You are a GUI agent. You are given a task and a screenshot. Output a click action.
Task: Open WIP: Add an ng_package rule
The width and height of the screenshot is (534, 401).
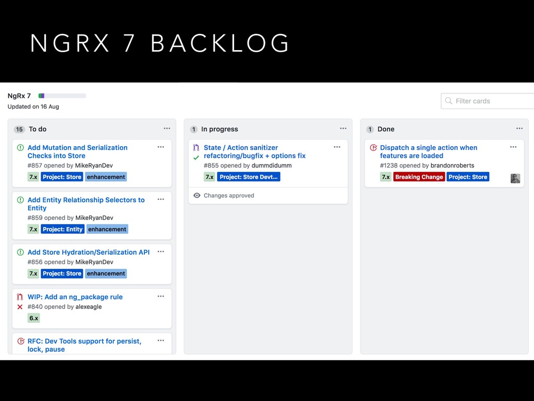75,297
